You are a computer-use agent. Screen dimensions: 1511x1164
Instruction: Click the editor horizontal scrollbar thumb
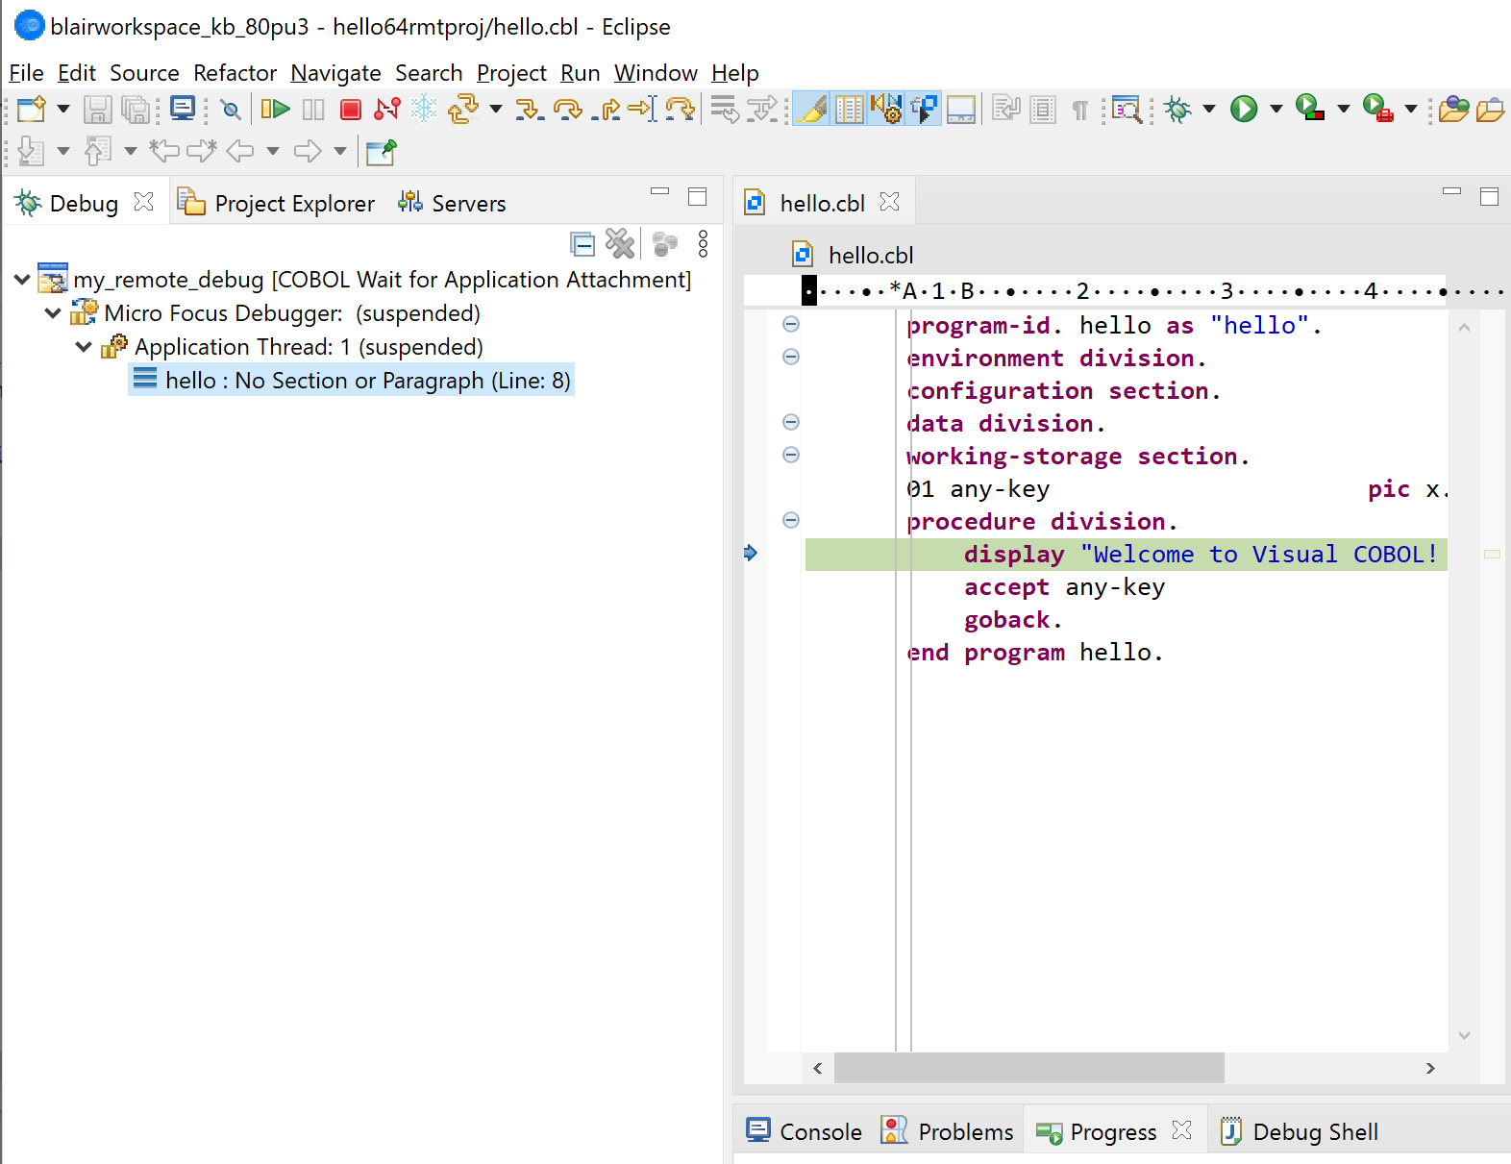[x=1028, y=1068]
